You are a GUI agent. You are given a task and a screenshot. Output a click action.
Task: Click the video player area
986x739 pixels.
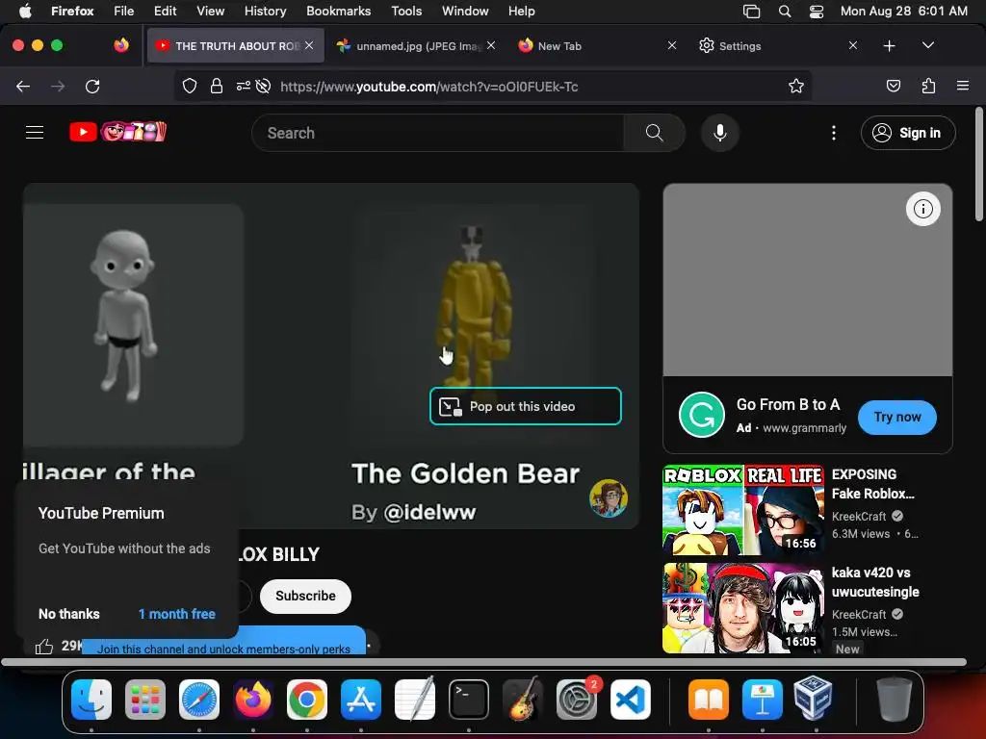click(x=331, y=356)
